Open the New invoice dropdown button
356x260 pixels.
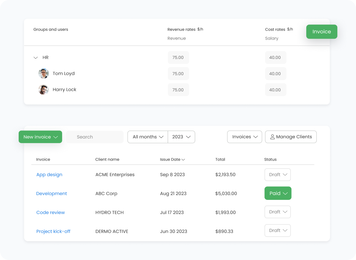tap(40, 137)
